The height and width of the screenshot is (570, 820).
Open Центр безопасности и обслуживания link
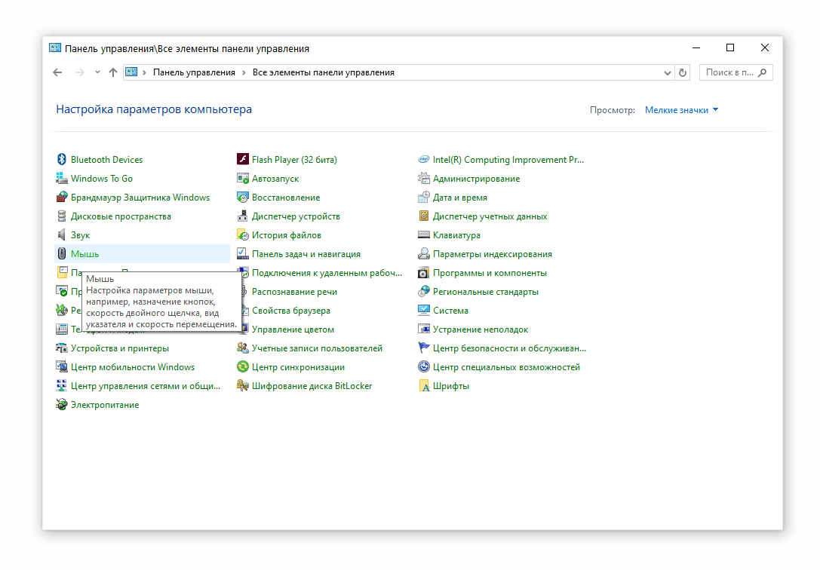point(509,348)
